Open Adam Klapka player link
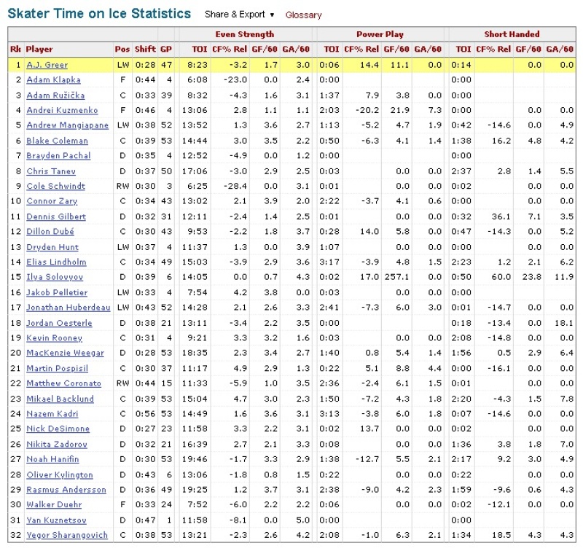This screenshot has height=551, width=583. 53,79
